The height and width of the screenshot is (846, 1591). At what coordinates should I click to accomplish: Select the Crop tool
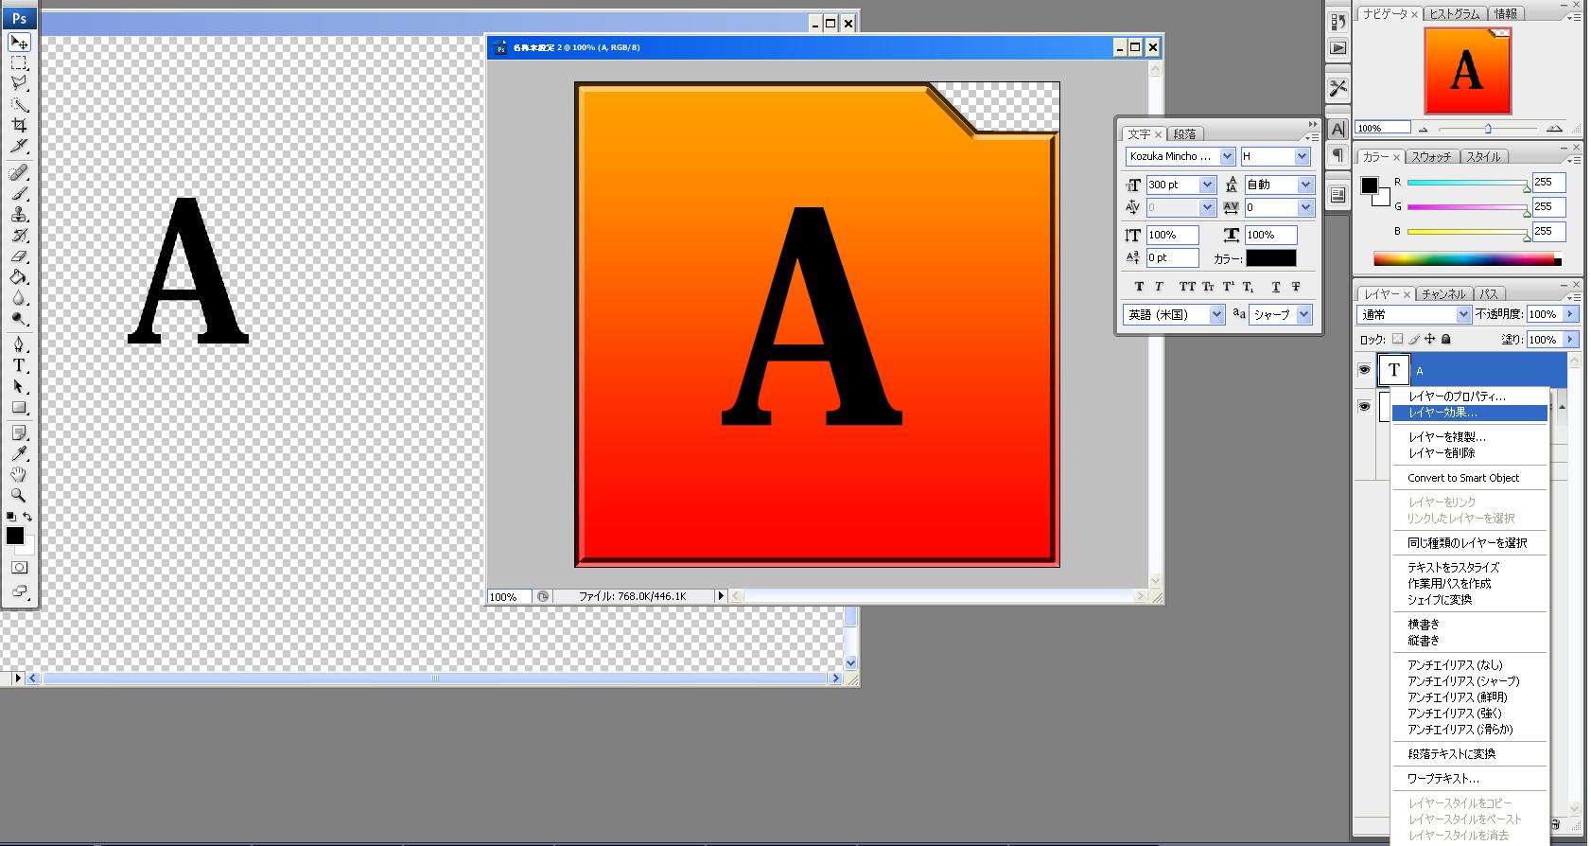pyautogui.click(x=19, y=126)
